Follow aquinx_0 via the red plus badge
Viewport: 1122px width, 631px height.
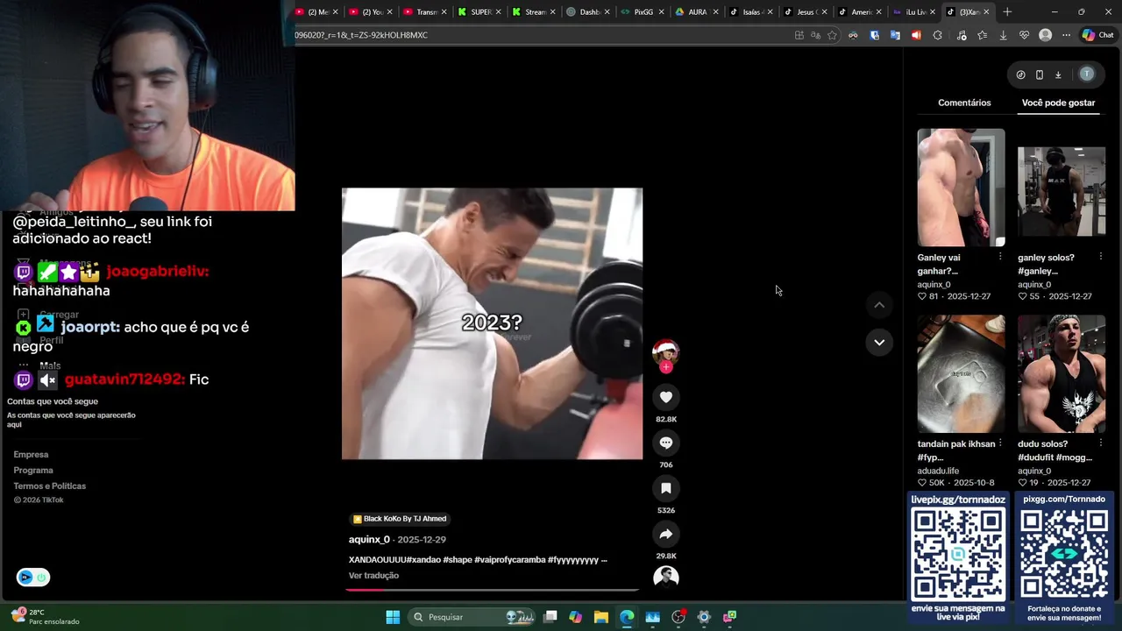(x=666, y=367)
